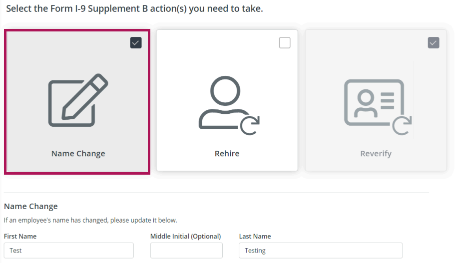The height and width of the screenshot is (263, 455).
Task: Click the Last Name field label
Action: [x=255, y=237]
